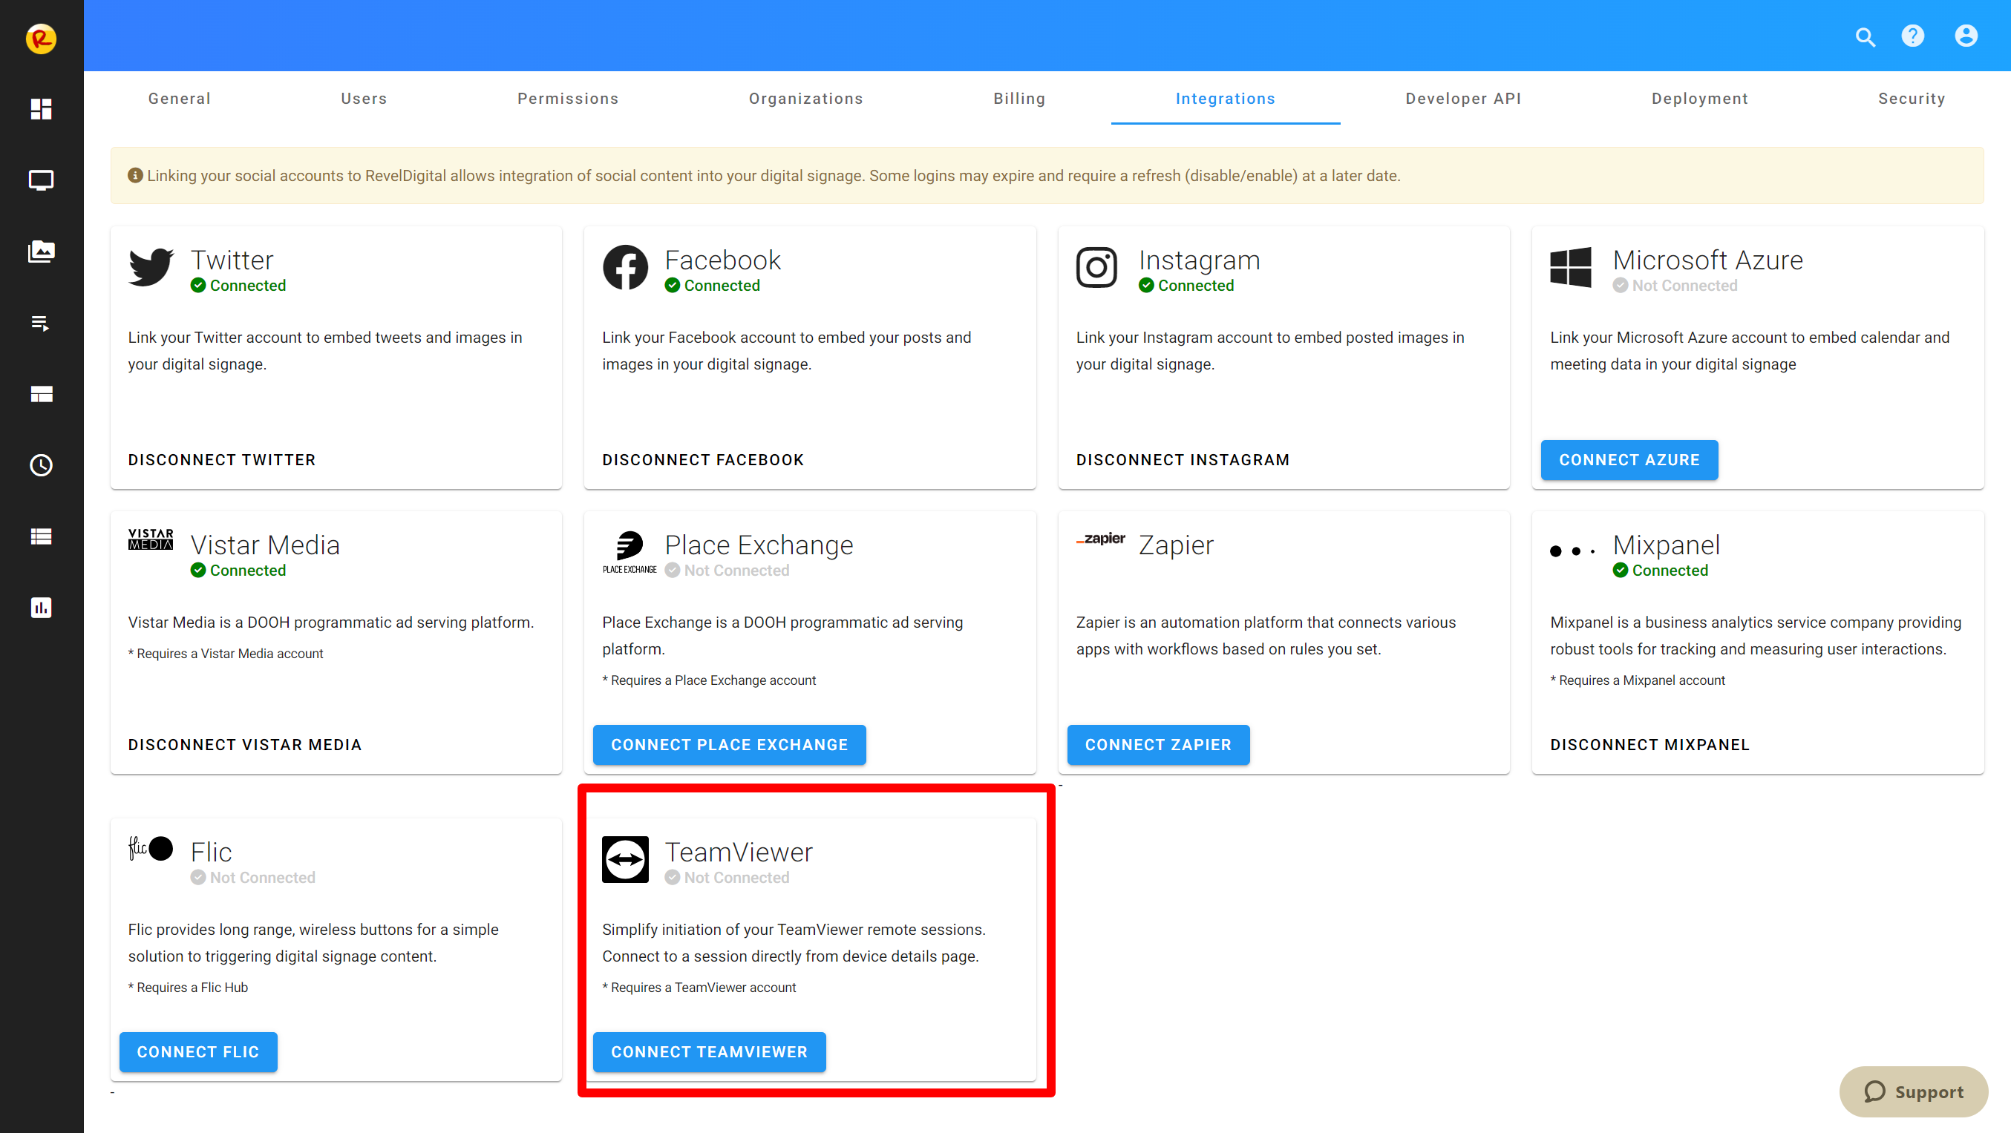This screenshot has width=2011, height=1133.
Task: Open the reports chart icon in sidebar
Action: click(x=41, y=607)
